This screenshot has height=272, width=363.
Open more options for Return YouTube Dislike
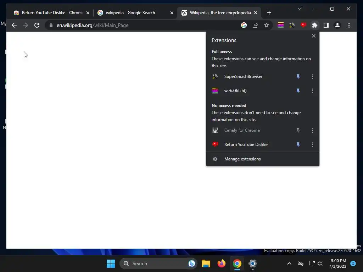(x=312, y=144)
